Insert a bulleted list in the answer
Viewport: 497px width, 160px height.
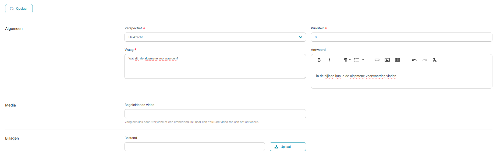[x=357, y=60]
